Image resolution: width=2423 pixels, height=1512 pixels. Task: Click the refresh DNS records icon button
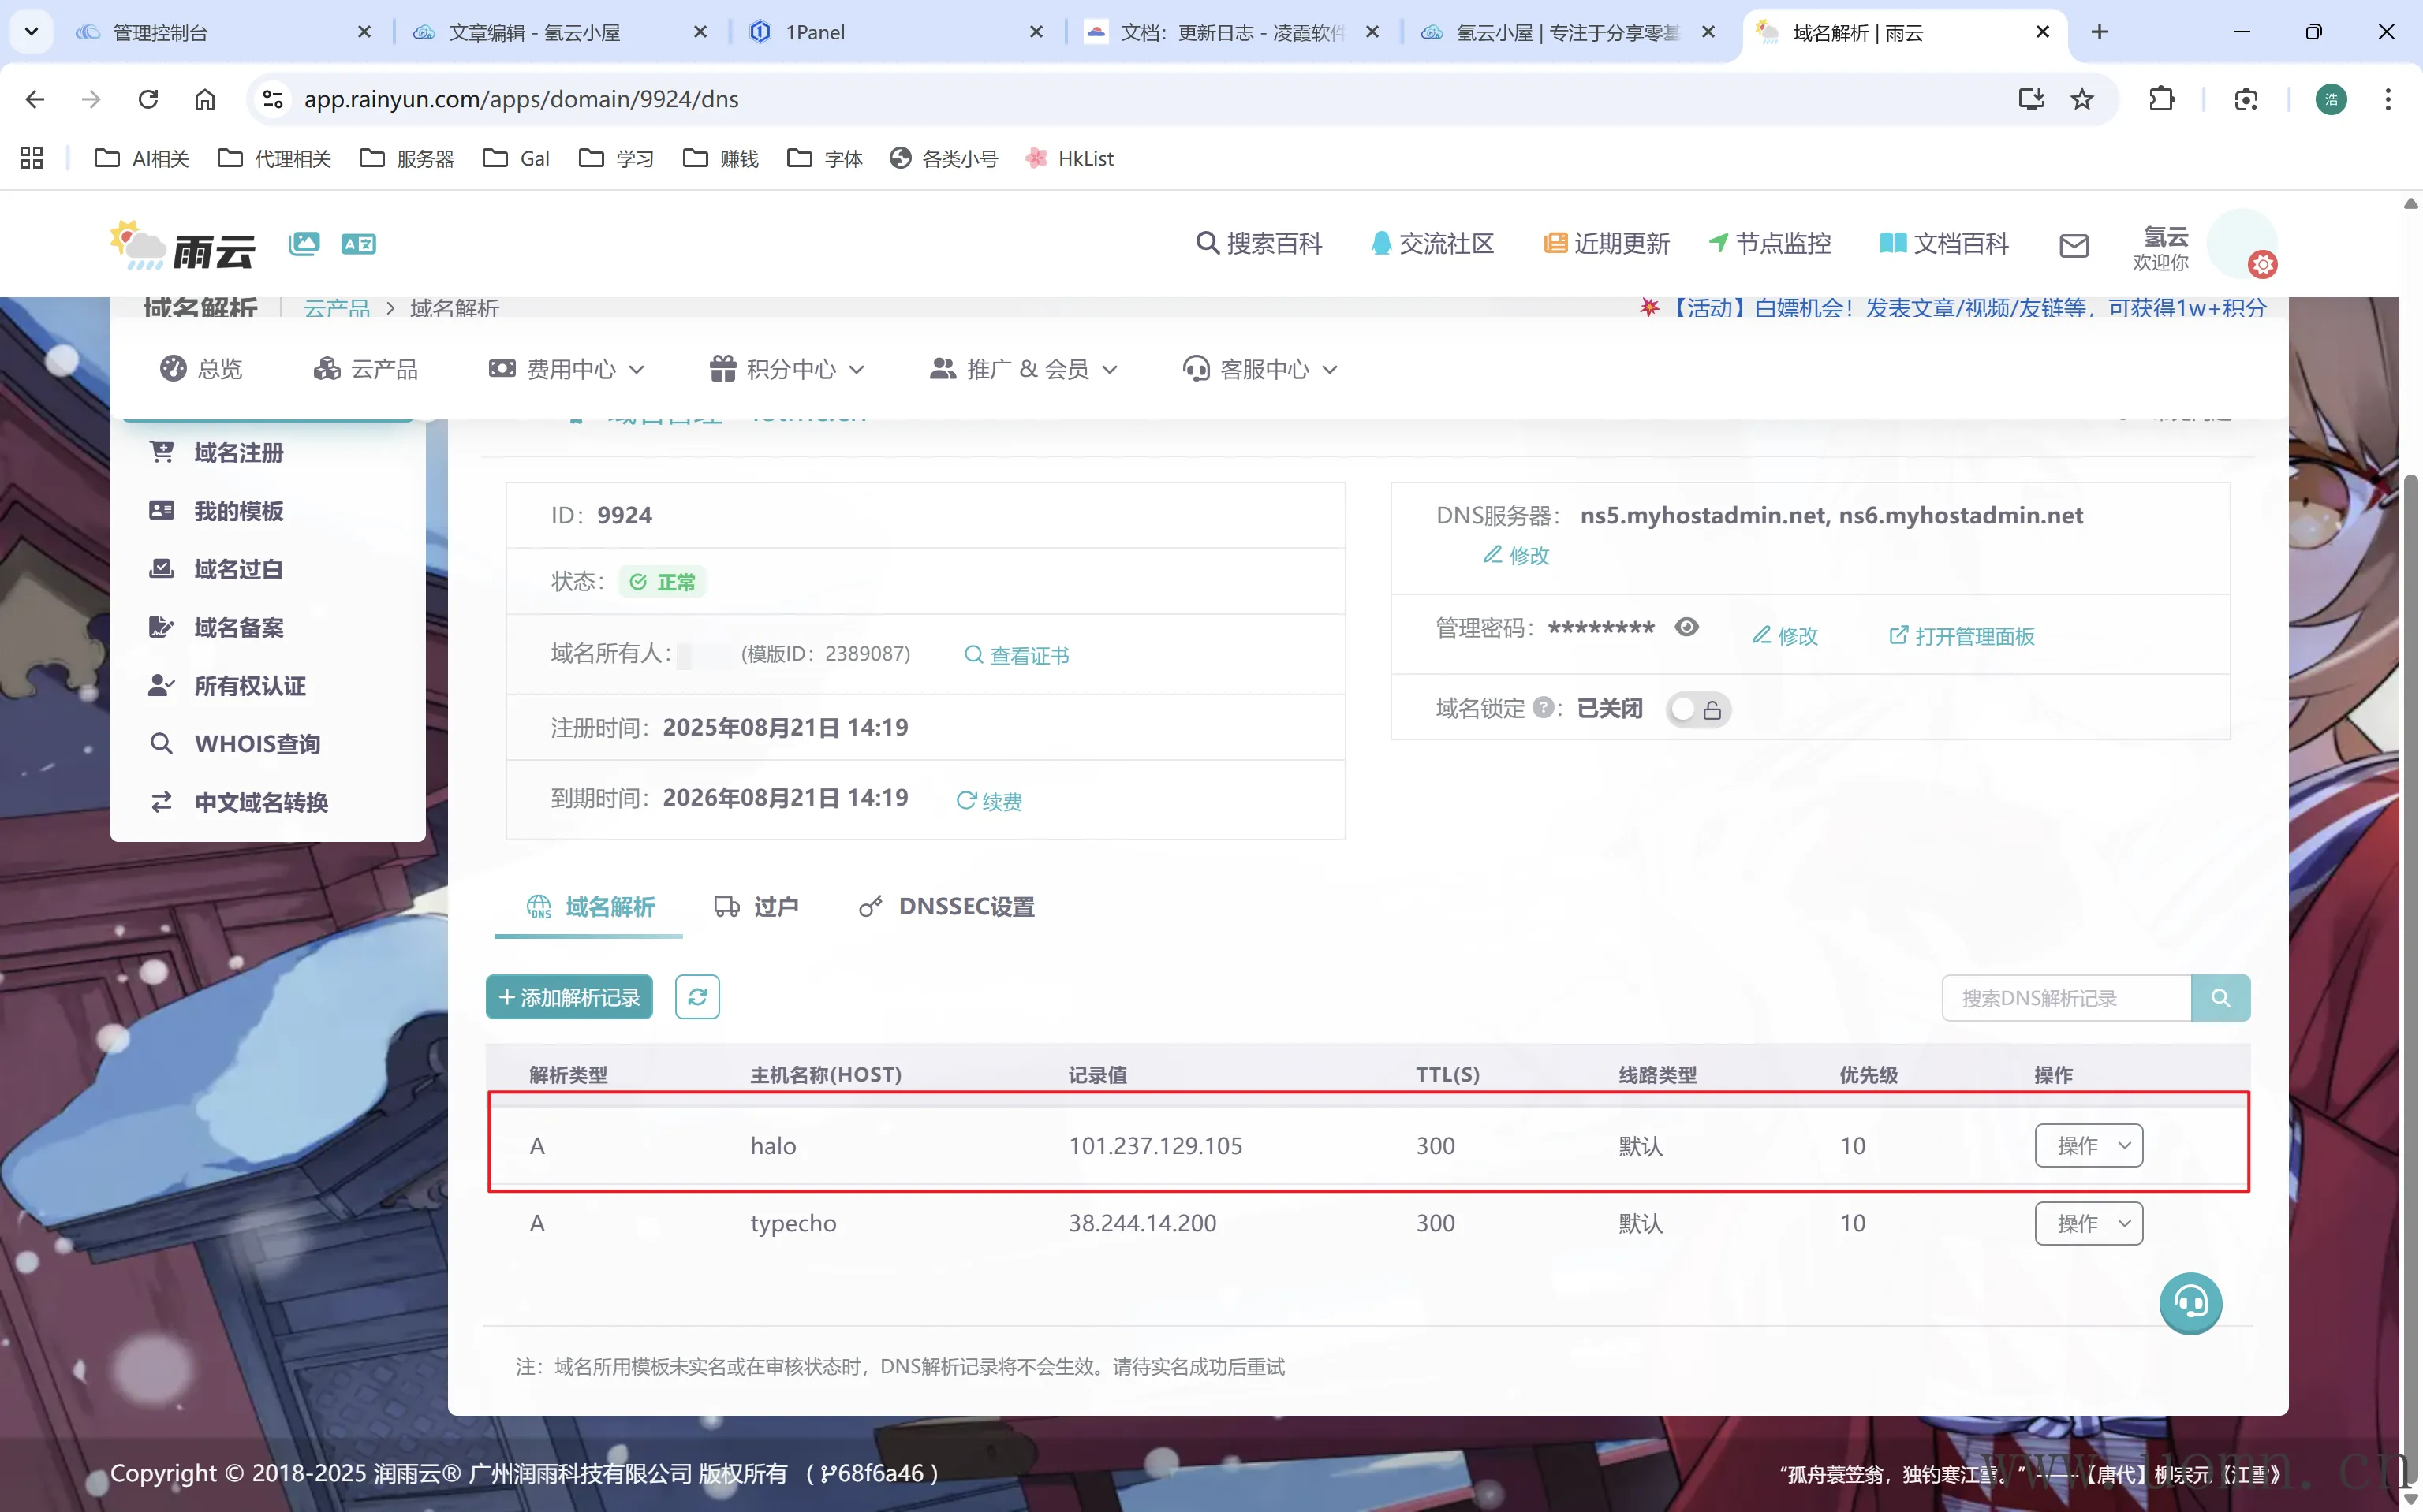click(x=696, y=997)
